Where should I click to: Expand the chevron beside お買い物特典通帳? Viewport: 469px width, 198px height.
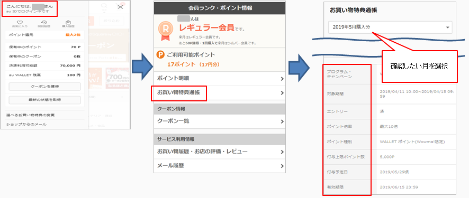tap(282, 93)
